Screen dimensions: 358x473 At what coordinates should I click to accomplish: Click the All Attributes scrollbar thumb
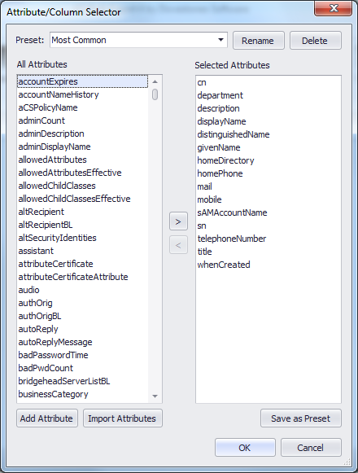click(x=155, y=94)
